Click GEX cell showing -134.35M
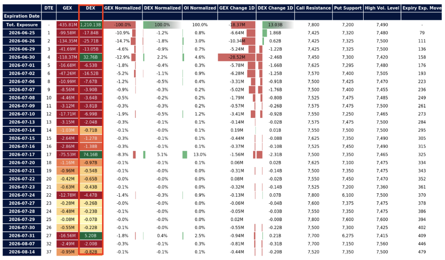 (x=67, y=41)
